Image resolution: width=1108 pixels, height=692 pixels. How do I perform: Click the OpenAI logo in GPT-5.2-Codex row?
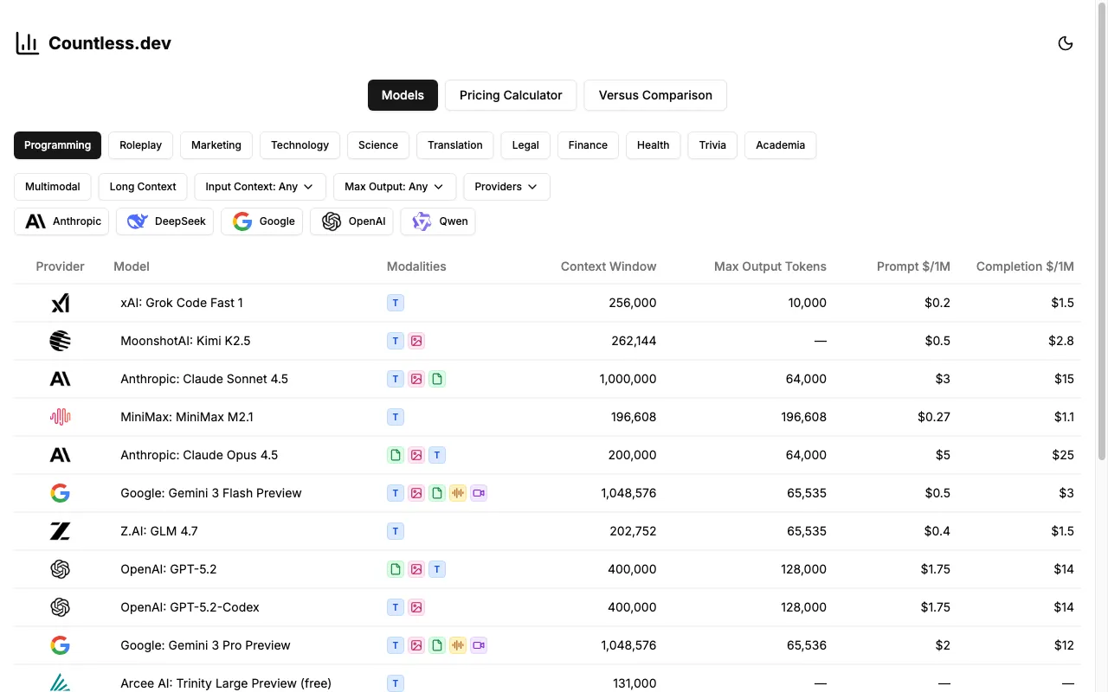click(60, 607)
